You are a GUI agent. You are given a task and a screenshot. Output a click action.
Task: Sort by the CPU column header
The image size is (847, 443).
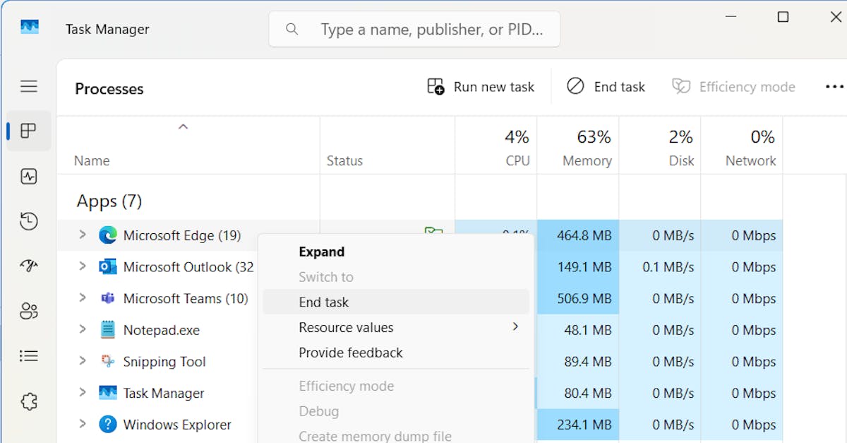495,146
